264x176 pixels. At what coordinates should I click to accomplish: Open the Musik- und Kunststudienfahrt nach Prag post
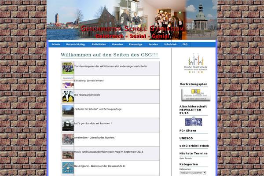tap(109, 152)
